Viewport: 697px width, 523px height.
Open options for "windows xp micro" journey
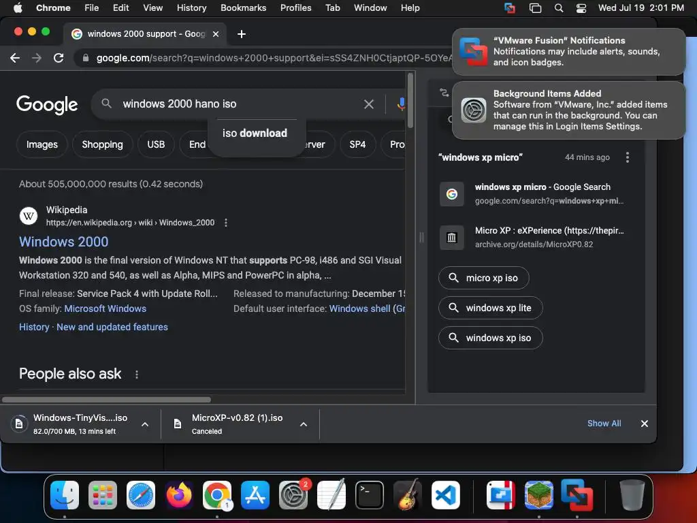627,157
